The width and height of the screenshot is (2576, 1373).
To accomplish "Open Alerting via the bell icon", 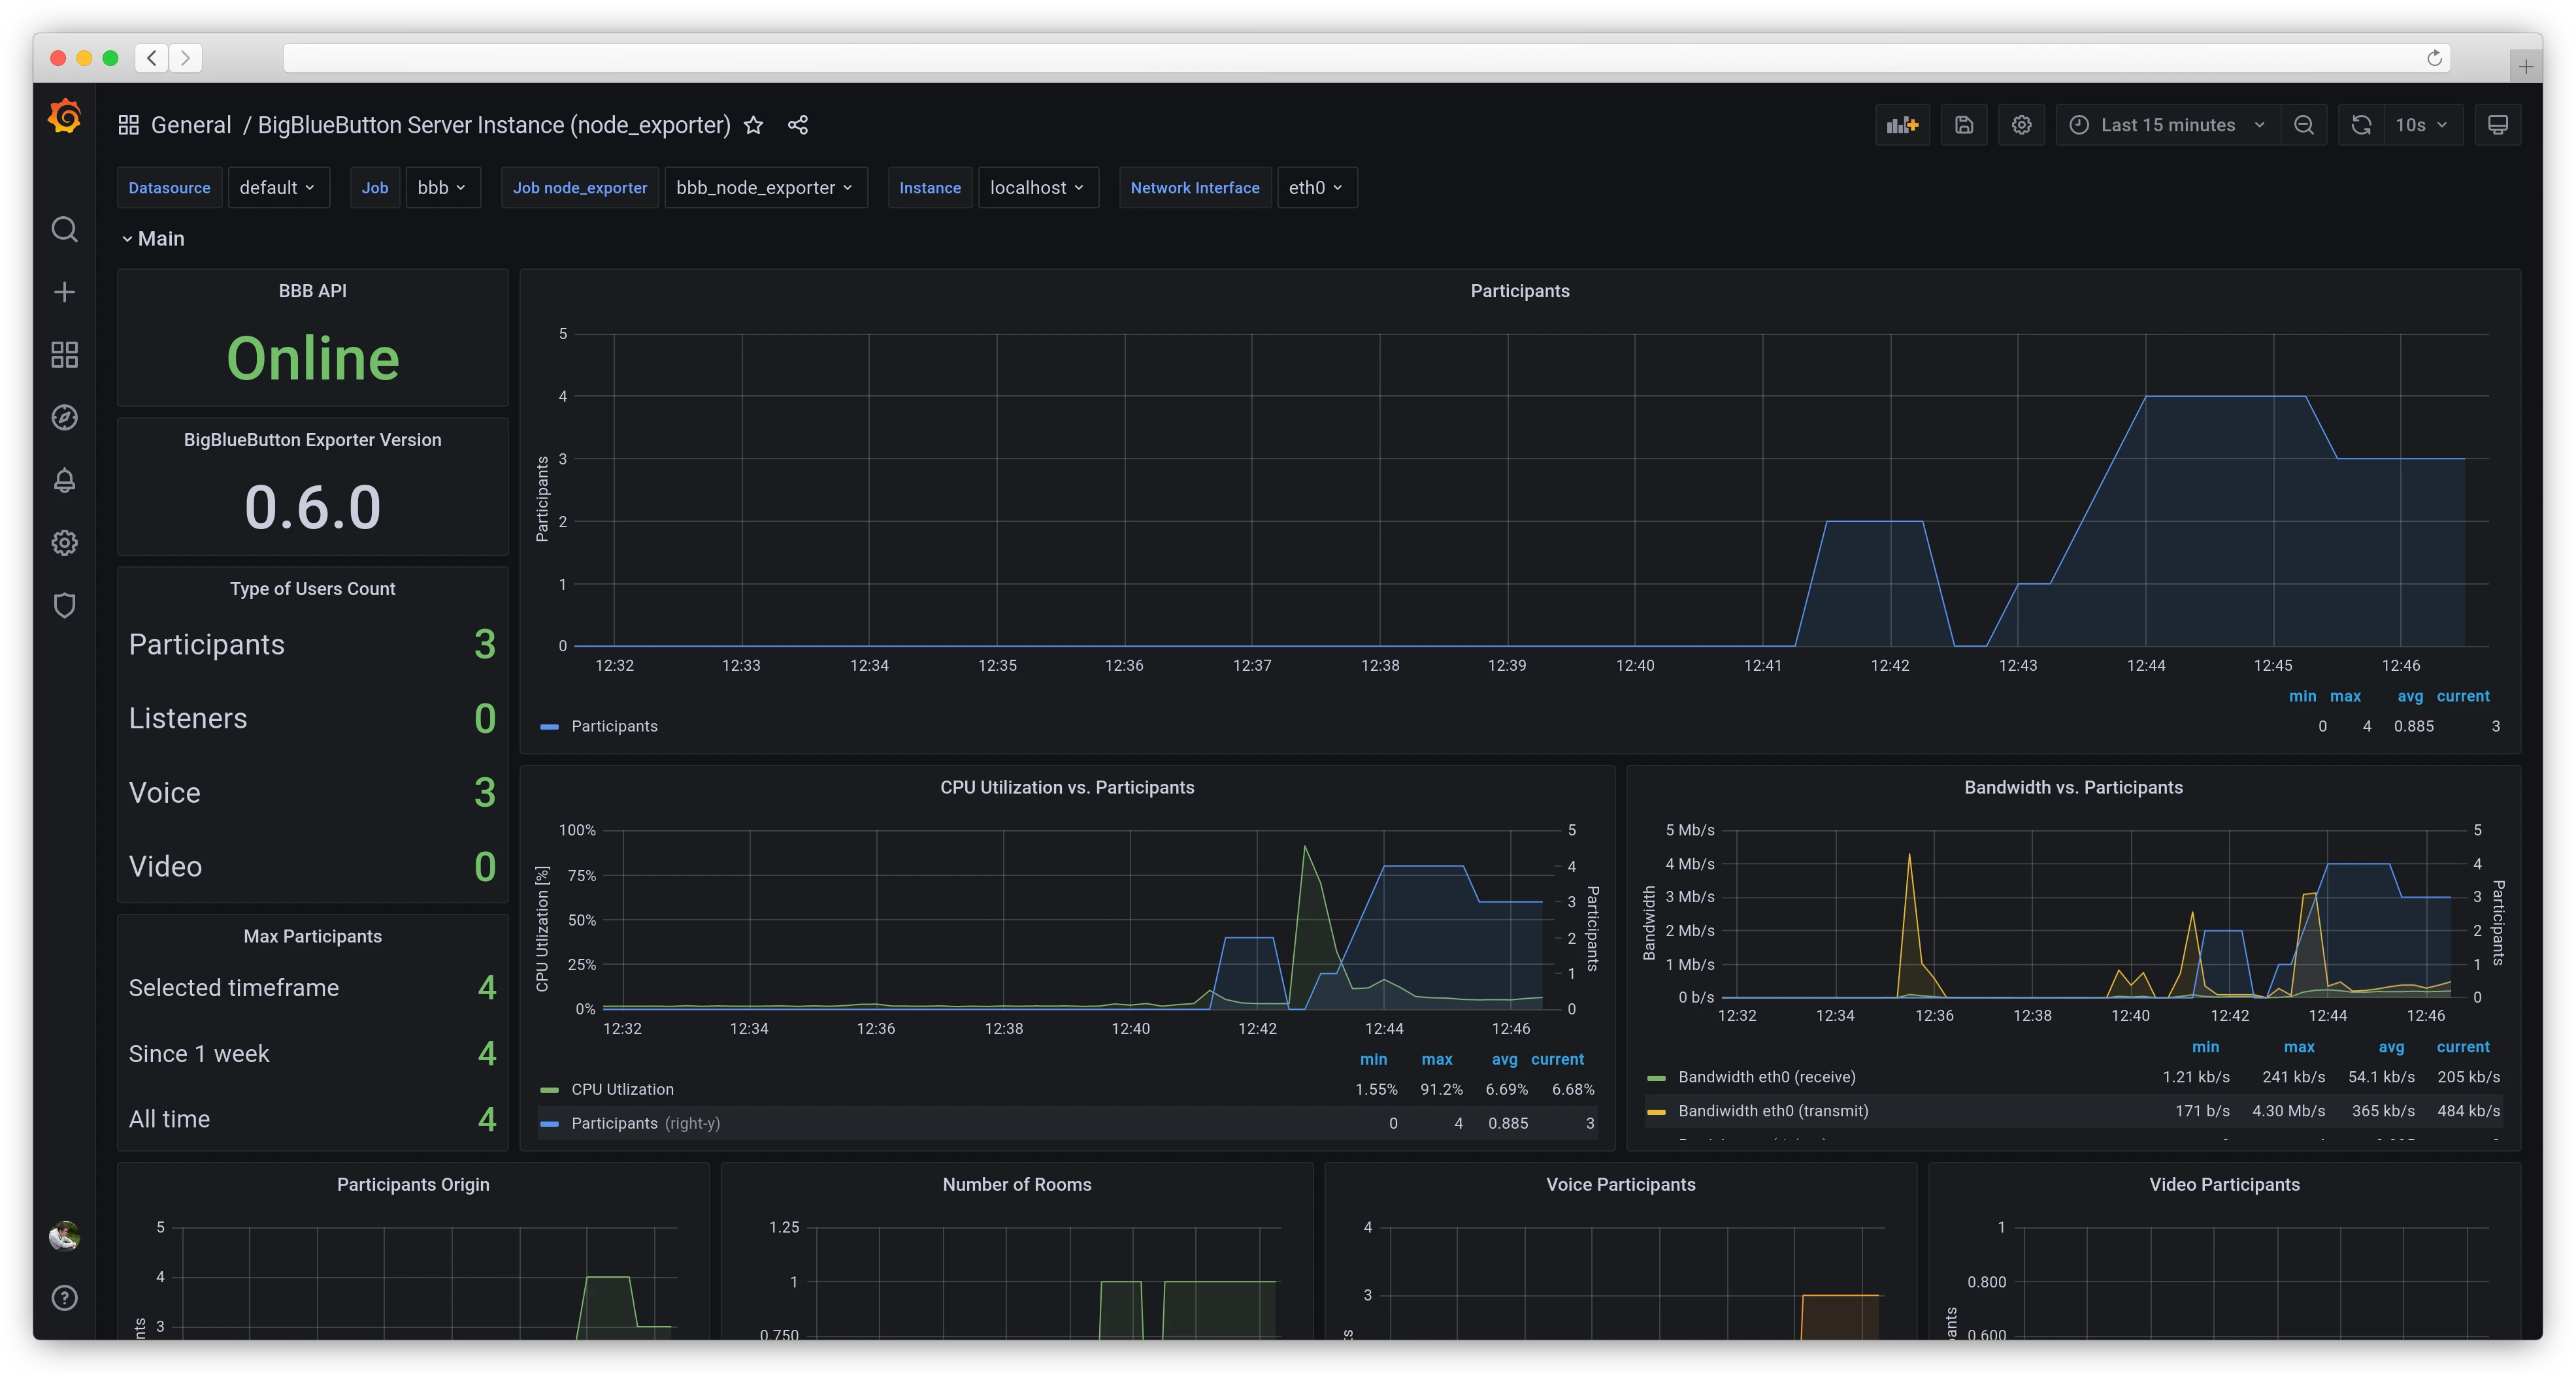I will [x=64, y=481].
